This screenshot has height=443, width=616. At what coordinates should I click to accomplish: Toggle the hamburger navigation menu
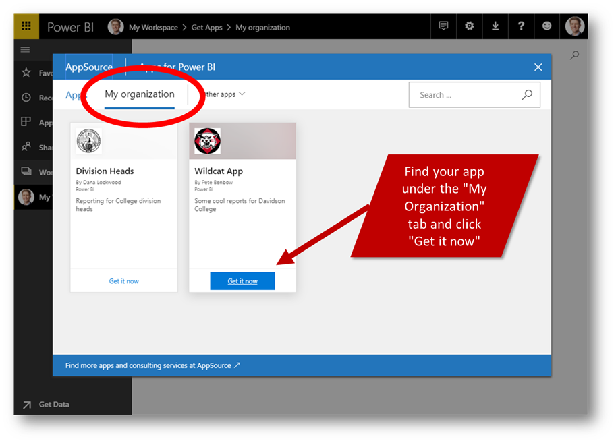pos(25,49)
